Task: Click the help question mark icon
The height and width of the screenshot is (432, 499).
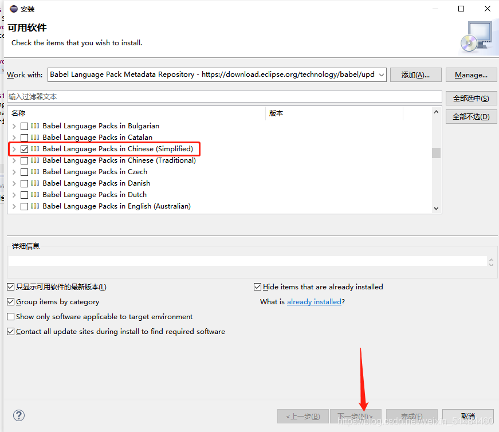Action: click(x=19, y=415)
